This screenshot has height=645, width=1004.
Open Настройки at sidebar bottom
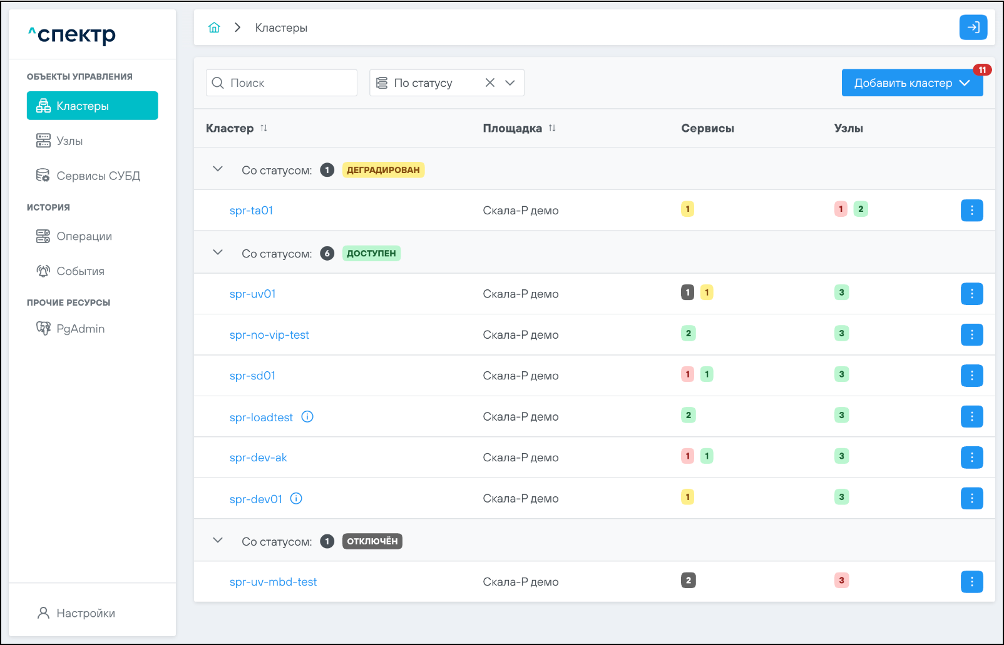coord(85,613)
